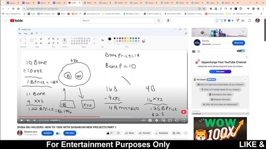The width and height of the screenshot is (266, 149).
Task: Click the YouTube logo
Action: pos(17,21)
